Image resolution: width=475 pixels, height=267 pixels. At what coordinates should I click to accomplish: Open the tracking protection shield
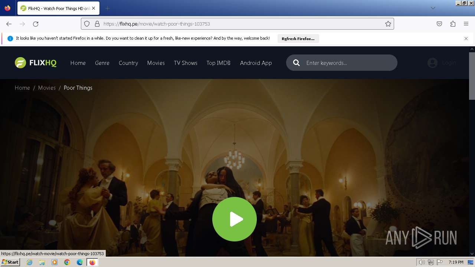(87, 24)
